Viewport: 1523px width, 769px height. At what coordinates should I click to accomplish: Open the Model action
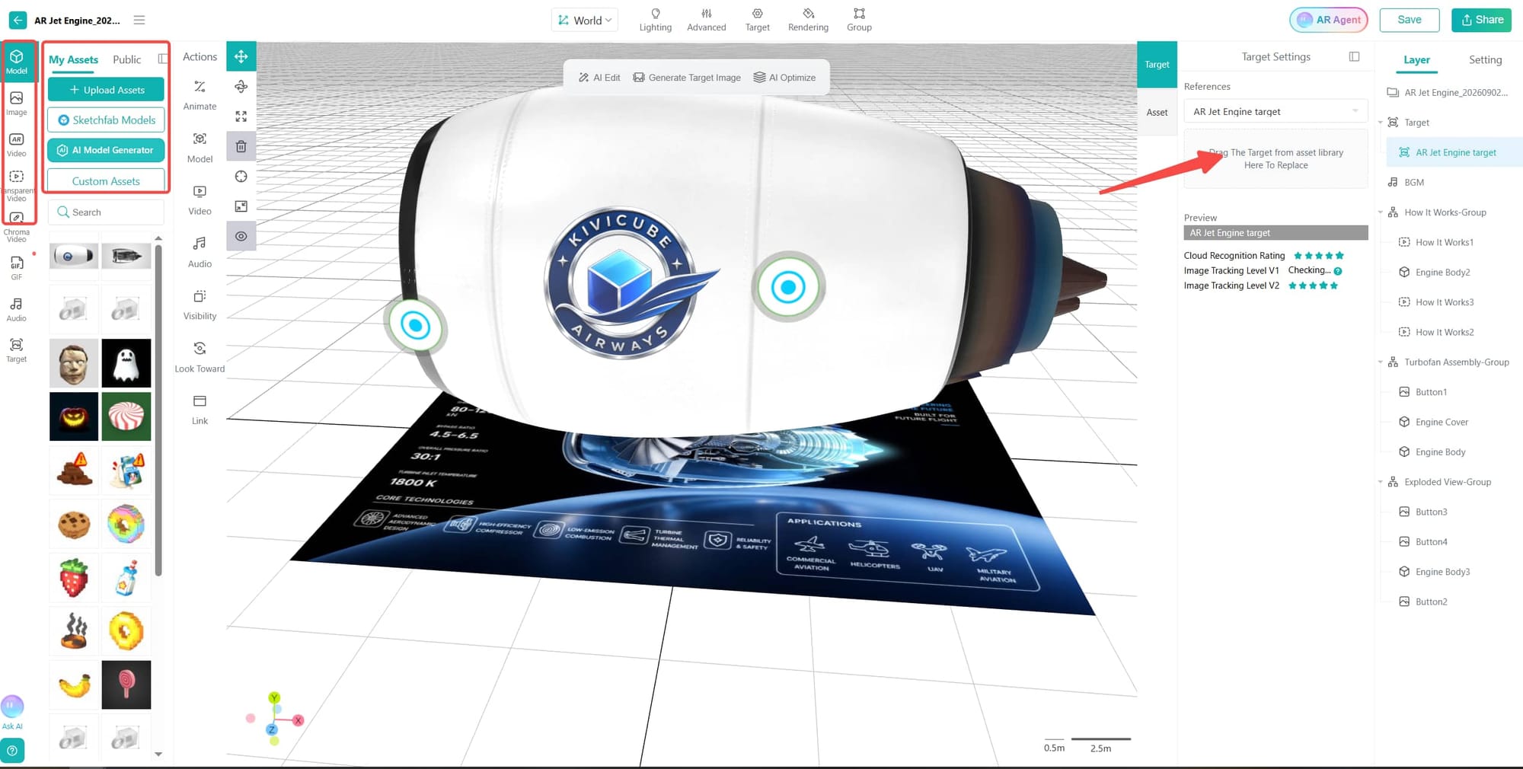(x=200, y=148)
